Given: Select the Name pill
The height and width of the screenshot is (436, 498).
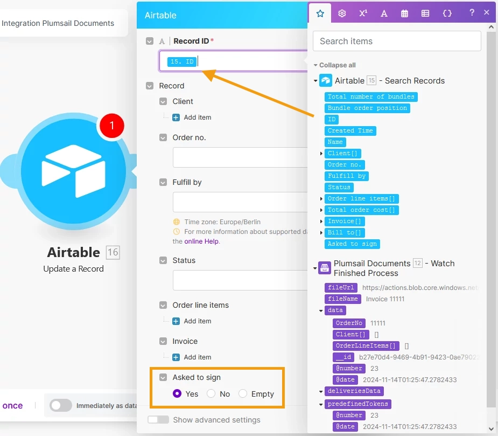Looking at the screenshot, I should click(335, 142).
